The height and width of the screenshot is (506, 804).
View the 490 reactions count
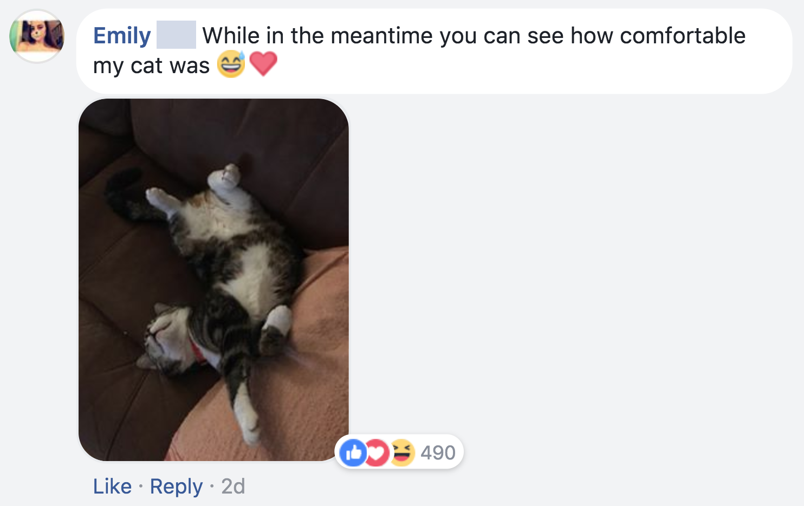tap(438, 453)
